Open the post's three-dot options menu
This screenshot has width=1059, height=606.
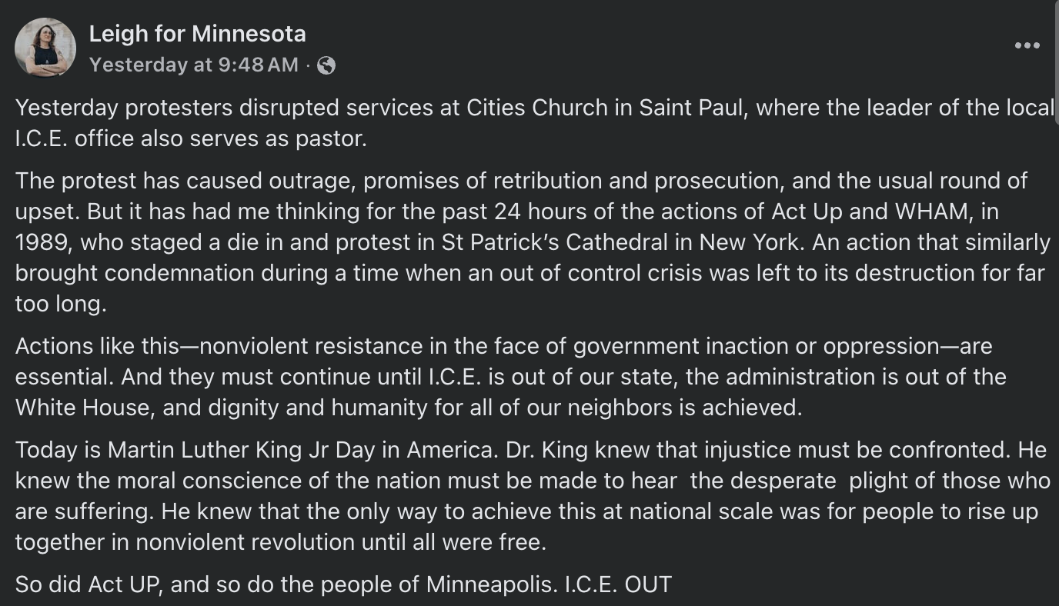(x=1027, y=46)
